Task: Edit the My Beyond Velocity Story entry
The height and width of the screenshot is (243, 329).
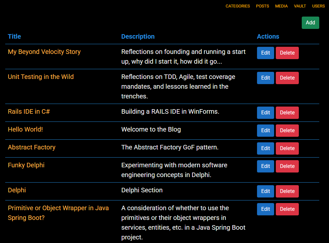Action: 265,53
